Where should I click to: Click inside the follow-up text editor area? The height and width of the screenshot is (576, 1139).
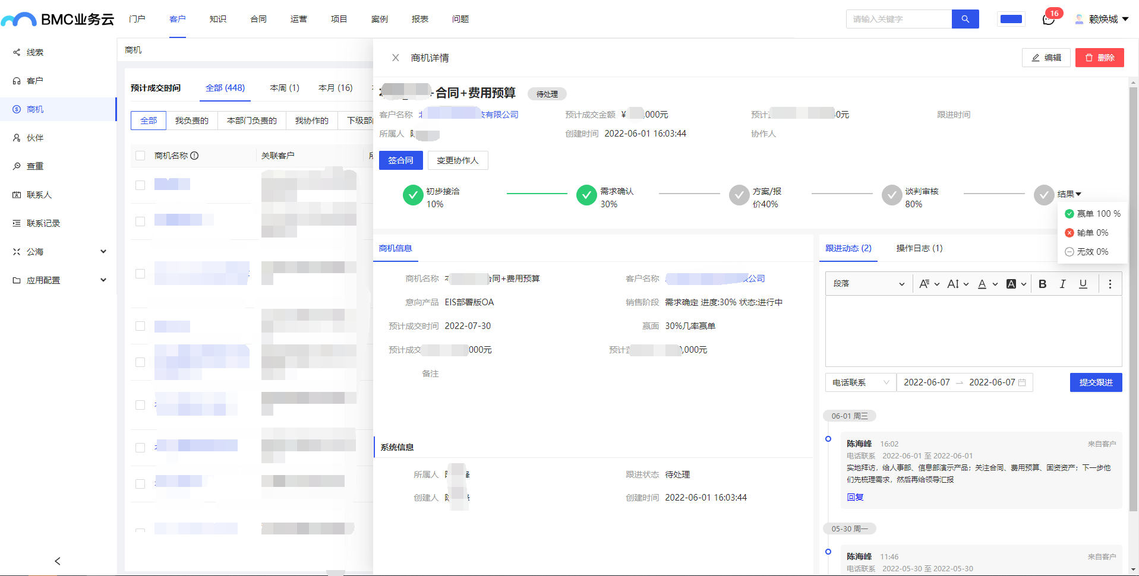coord(973,331)
